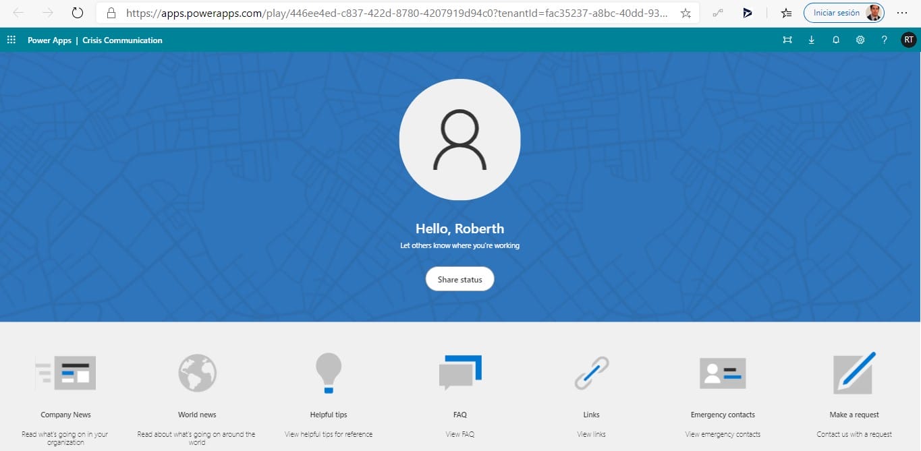Click the Make a request pencil icon
The image size is (921, 451).
[853, 373]
